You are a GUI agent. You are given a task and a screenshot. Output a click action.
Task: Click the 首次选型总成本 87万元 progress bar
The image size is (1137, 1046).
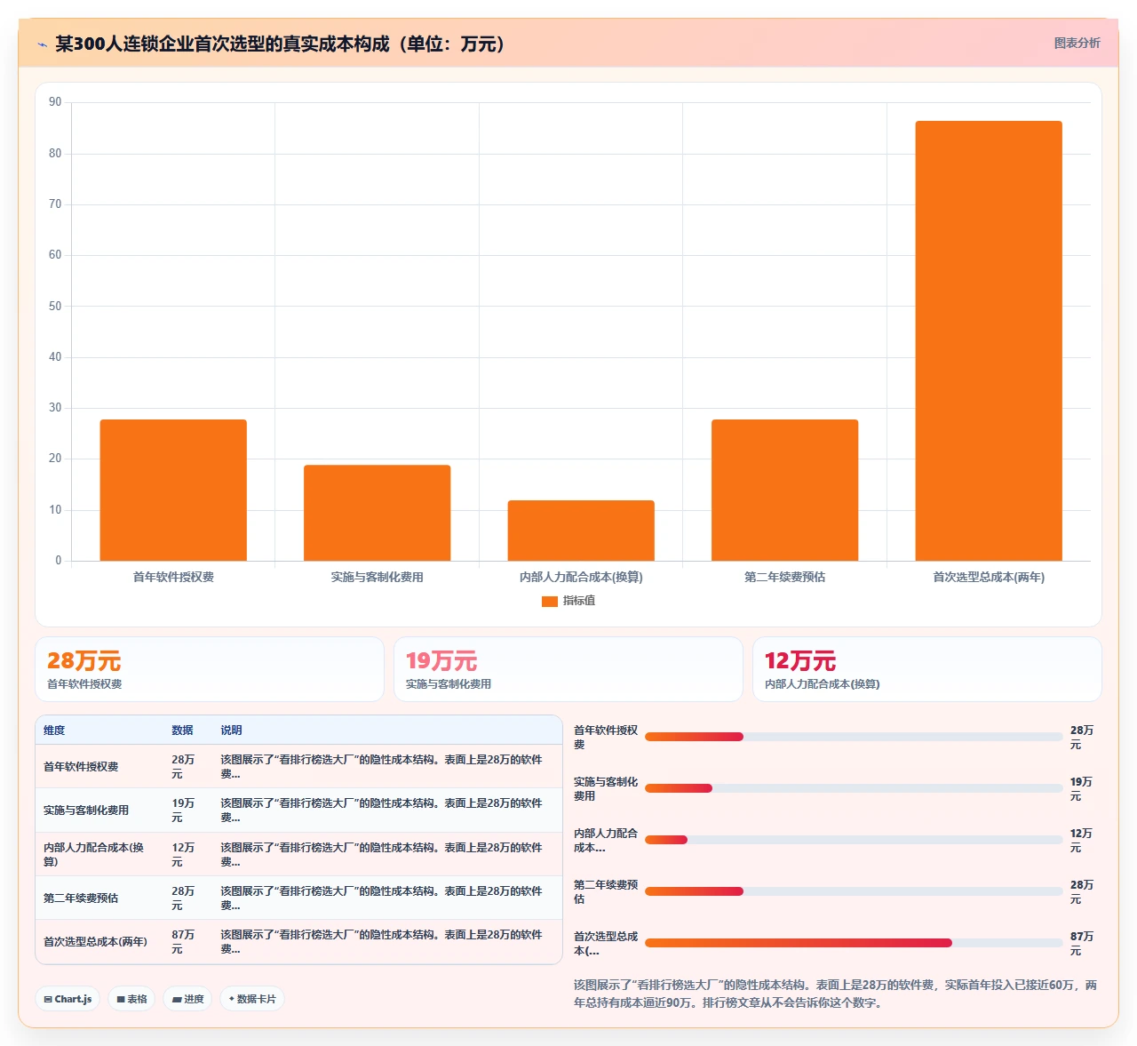(854, 943)
